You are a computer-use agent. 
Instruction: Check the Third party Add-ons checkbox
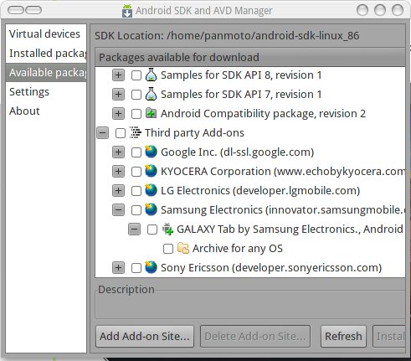point(121,133)
